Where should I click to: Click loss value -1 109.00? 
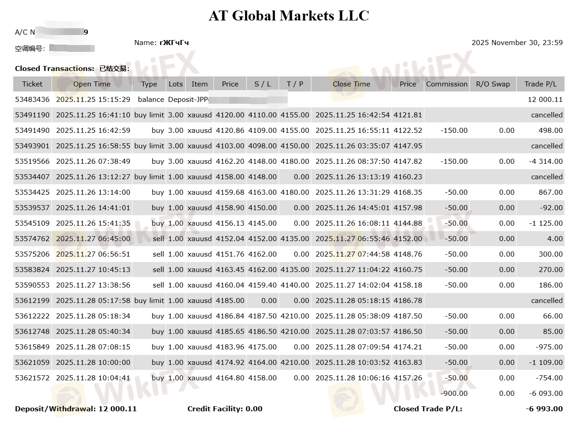tap(545, 362)
